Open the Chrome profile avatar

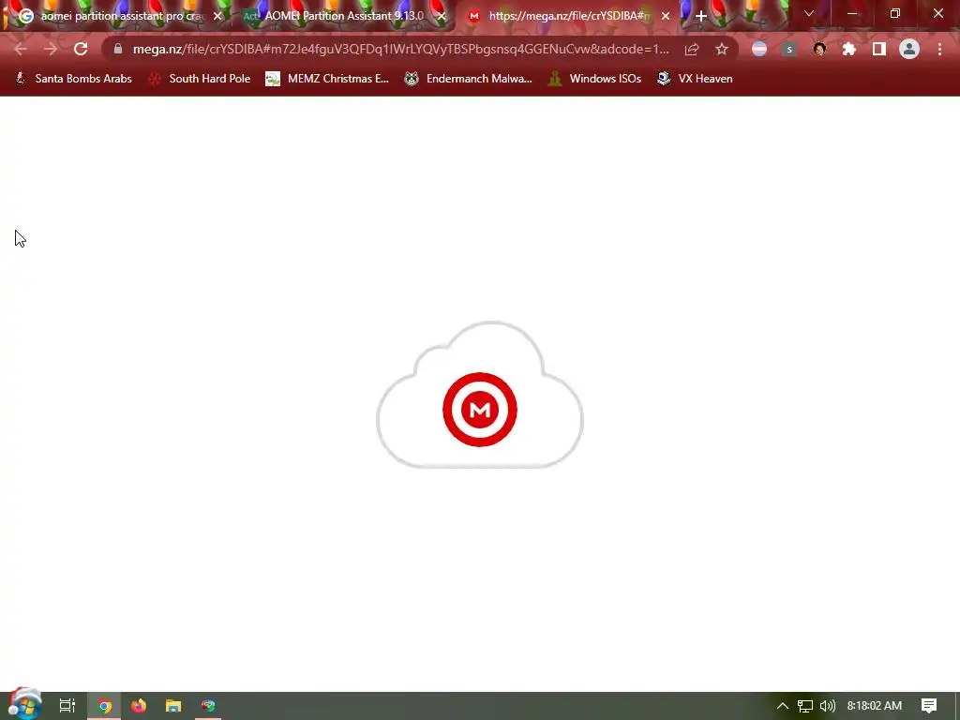(909, 49)
